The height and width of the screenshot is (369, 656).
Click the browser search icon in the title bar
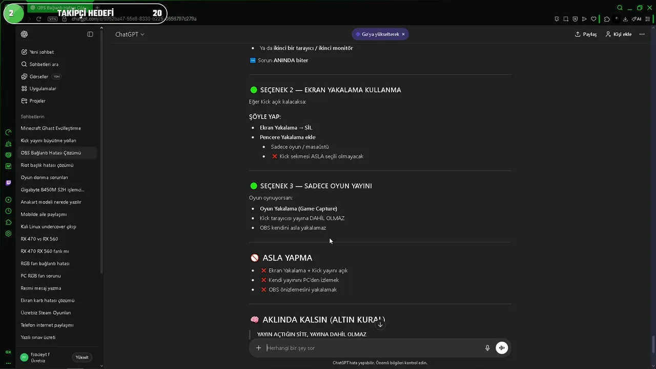620,8
